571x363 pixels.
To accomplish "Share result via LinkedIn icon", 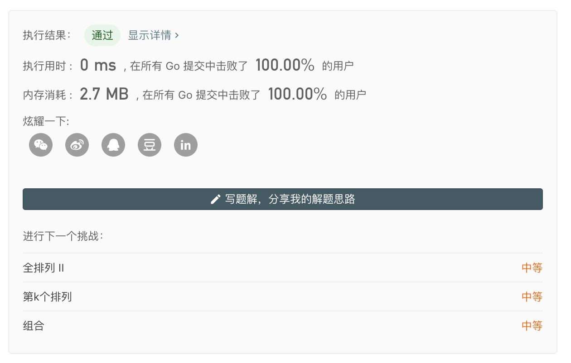I will (186, 145).
